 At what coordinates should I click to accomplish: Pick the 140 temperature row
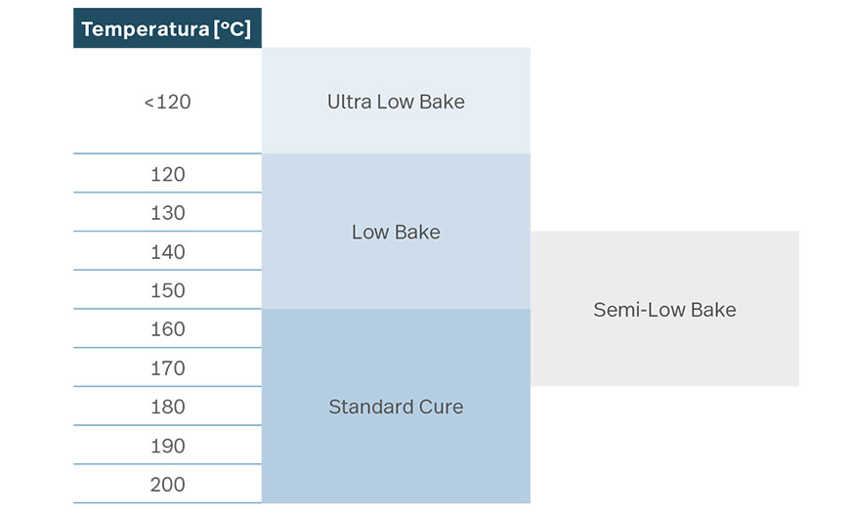[167, 251]
